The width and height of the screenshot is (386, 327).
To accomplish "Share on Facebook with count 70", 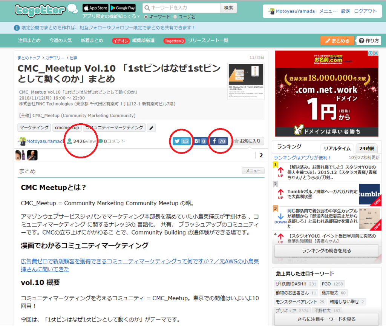I will (219, 141).
